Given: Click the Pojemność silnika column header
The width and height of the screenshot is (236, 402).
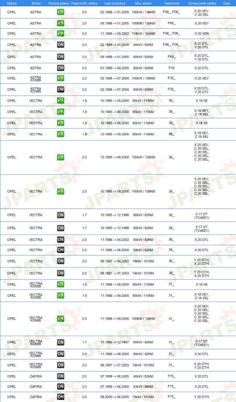Looking at the screenshot, I should click(x=85, y=3).
